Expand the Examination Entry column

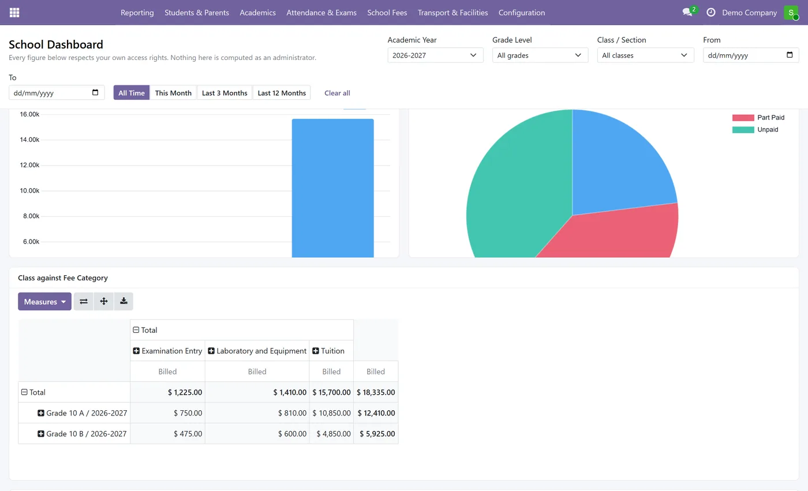pos(136,351)
